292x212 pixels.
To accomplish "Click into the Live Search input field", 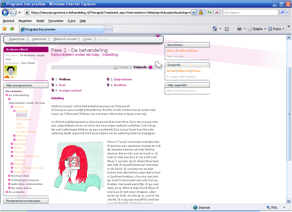I will pos(250,13).
